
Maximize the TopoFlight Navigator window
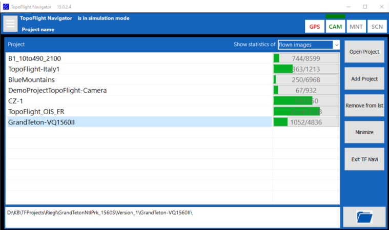(365, 7)
